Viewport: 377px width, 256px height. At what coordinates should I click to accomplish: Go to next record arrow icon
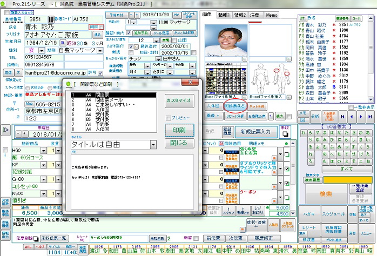tap(361, 117)
